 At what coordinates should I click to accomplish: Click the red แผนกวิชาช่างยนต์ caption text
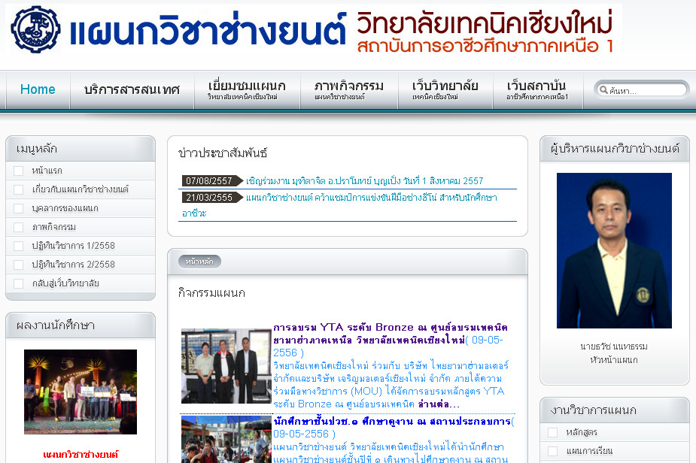pos(81,454)
